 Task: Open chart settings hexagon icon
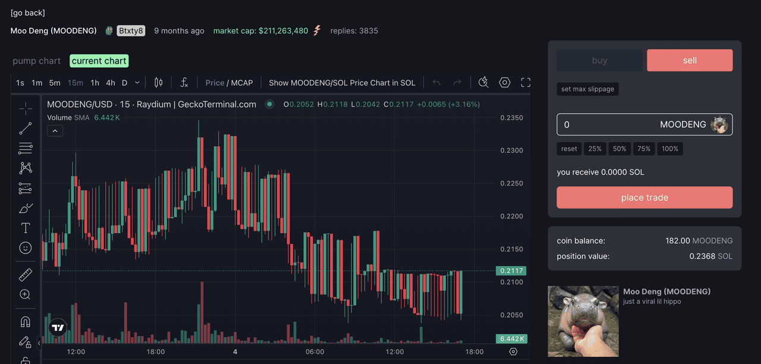click(x=505, y=83)
